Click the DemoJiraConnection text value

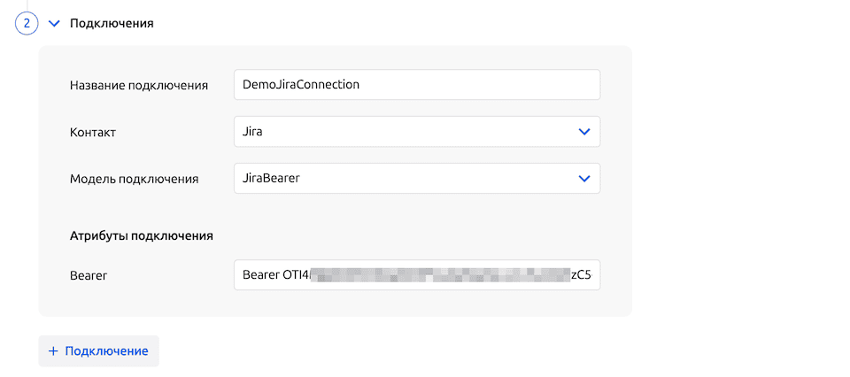[301, 85]
